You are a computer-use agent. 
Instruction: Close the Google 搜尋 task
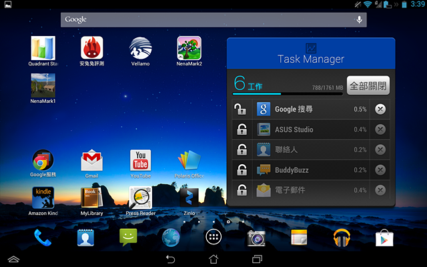[380, 109]
